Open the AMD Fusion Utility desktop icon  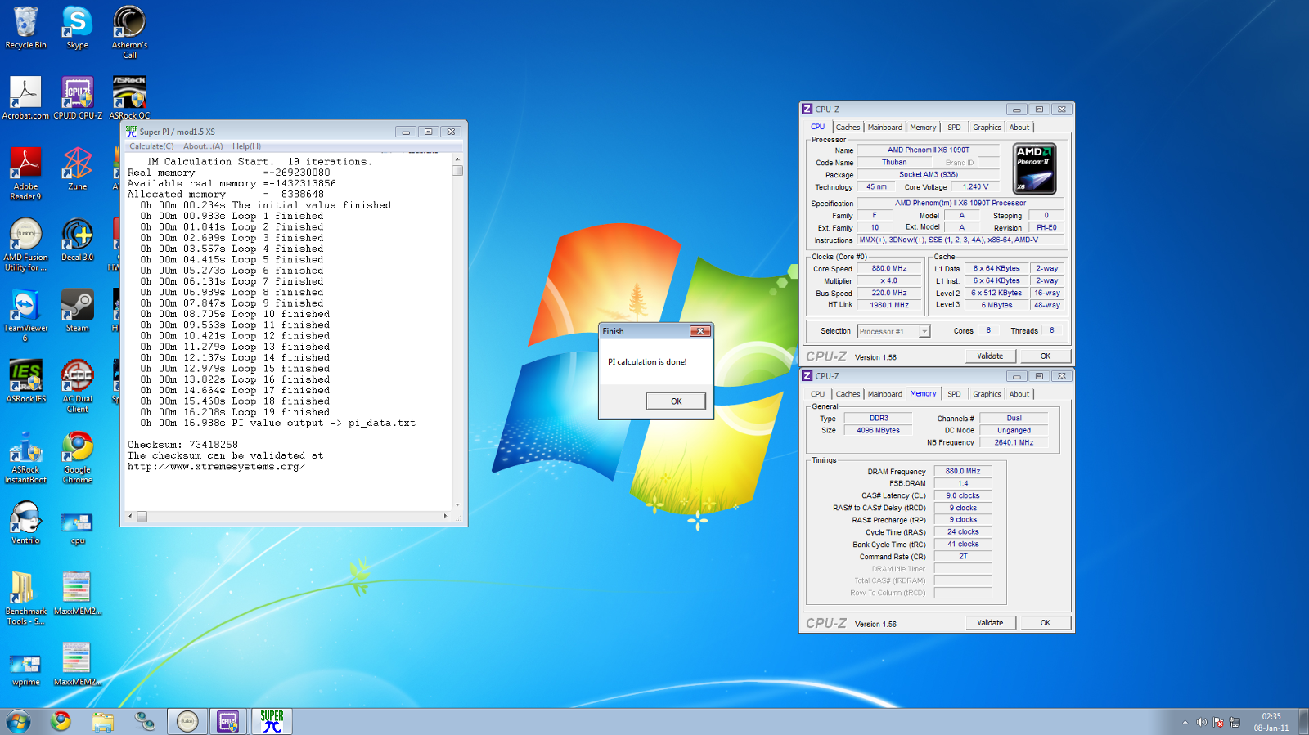[x=25, y=245]
